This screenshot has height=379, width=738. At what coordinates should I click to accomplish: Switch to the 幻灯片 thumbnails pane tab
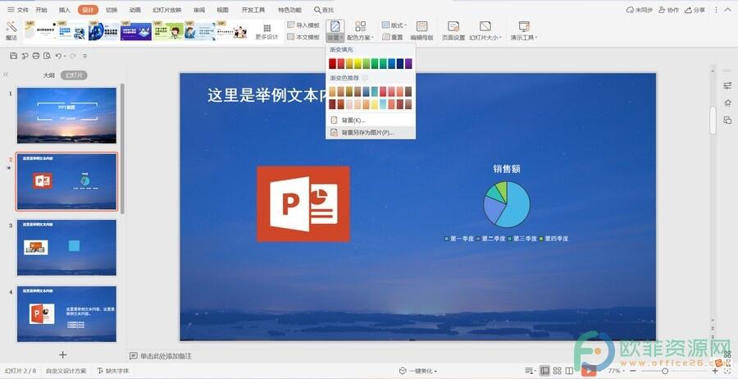click(x=74, y=75)
